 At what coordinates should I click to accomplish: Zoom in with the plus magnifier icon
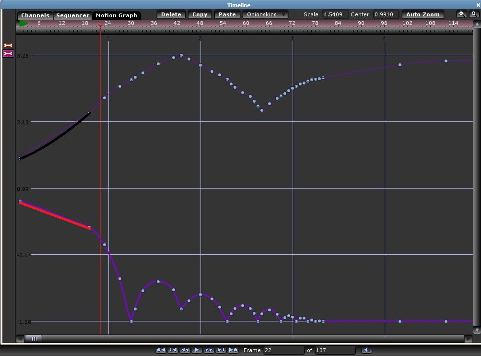pyautogui.click(x=474, y=14)
